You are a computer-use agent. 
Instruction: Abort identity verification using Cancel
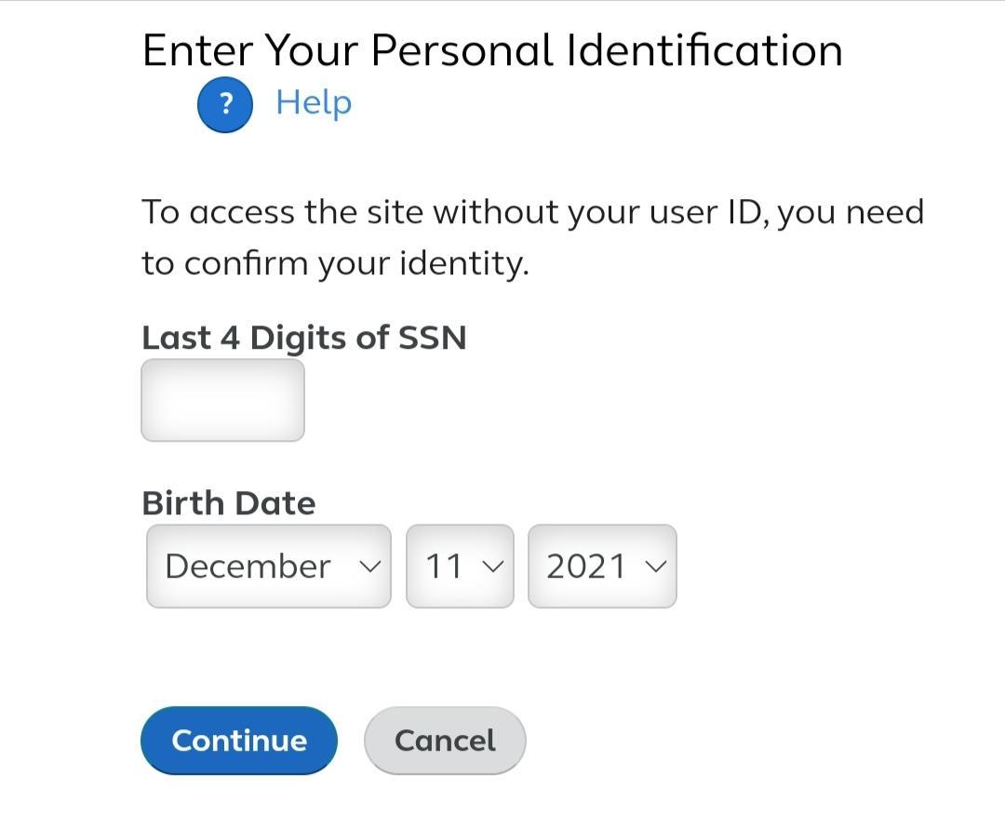tap(445, 741)
